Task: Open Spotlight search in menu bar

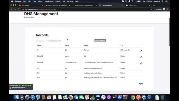Action: 163,1
